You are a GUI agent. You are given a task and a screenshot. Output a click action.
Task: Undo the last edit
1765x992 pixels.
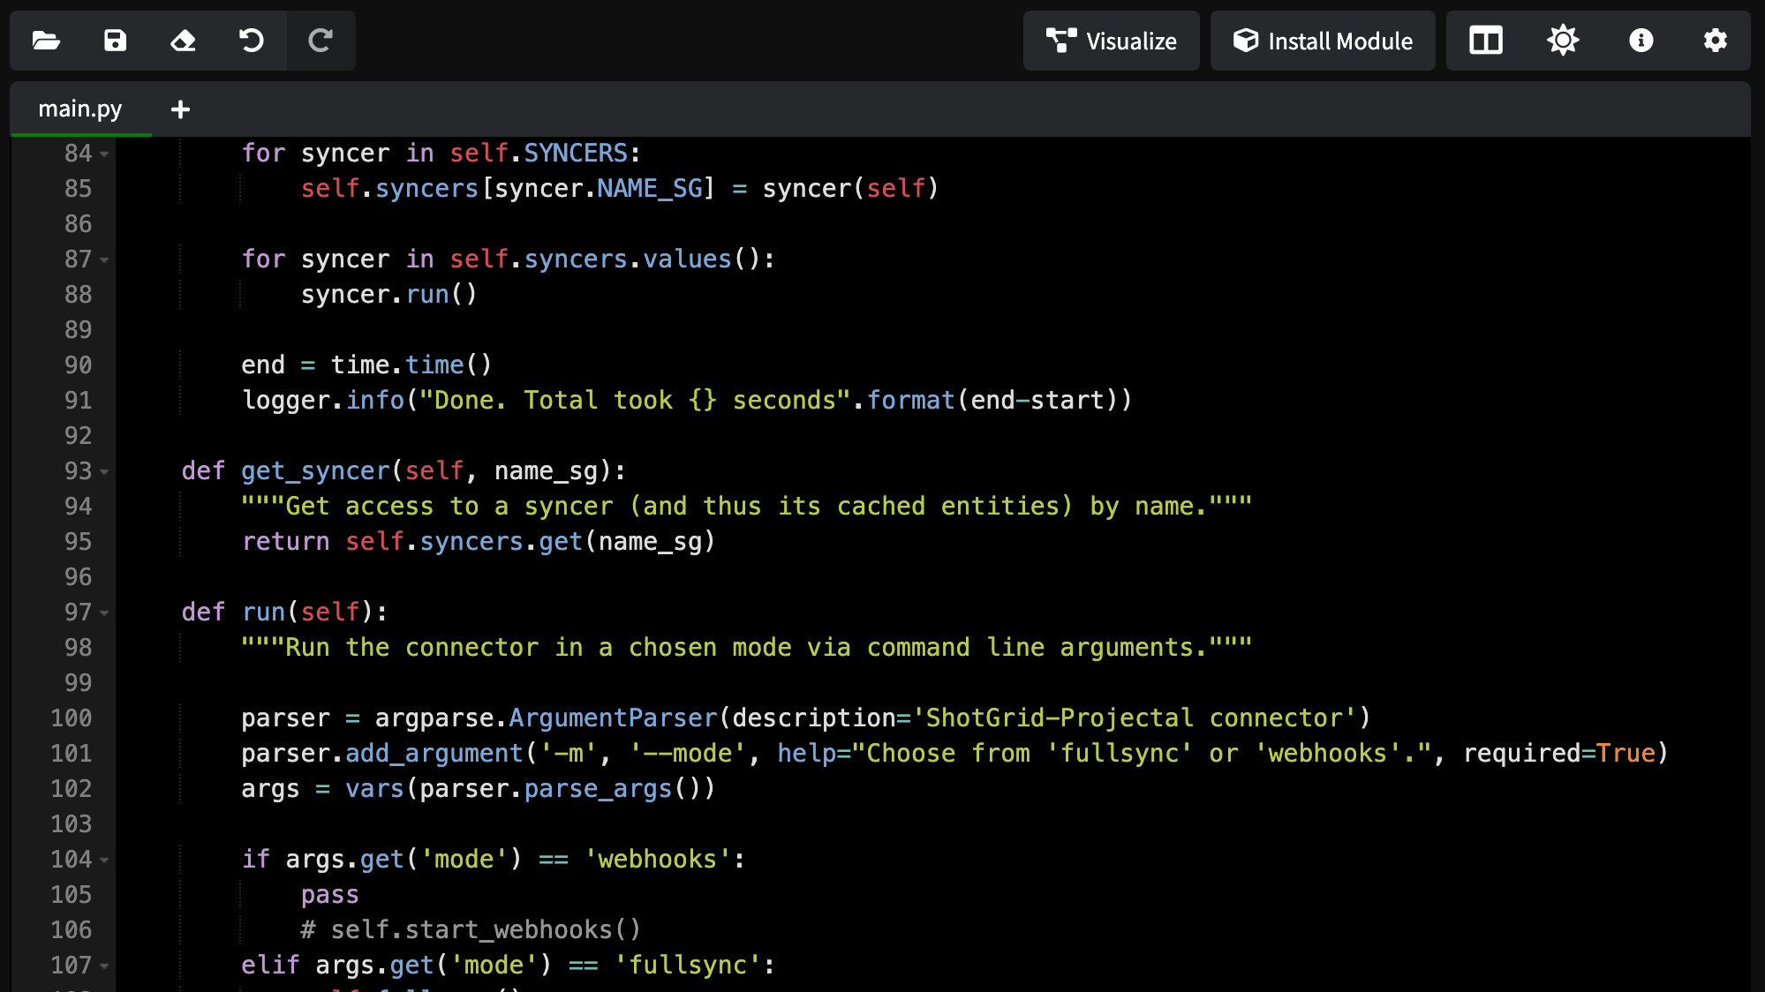[x=252, y=41]
